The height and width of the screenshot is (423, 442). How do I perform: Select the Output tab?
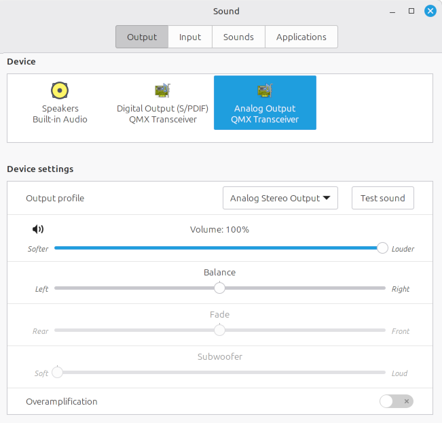[142, 37]
